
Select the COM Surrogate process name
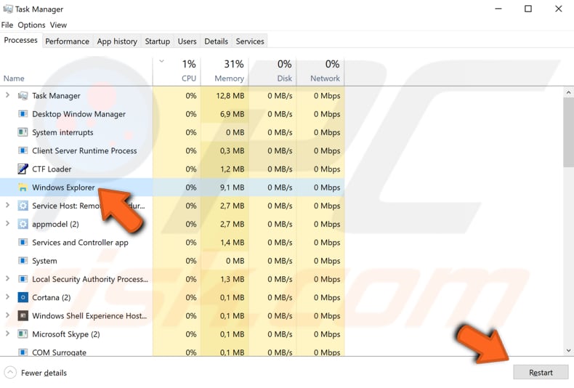click(x=60, y=352)
